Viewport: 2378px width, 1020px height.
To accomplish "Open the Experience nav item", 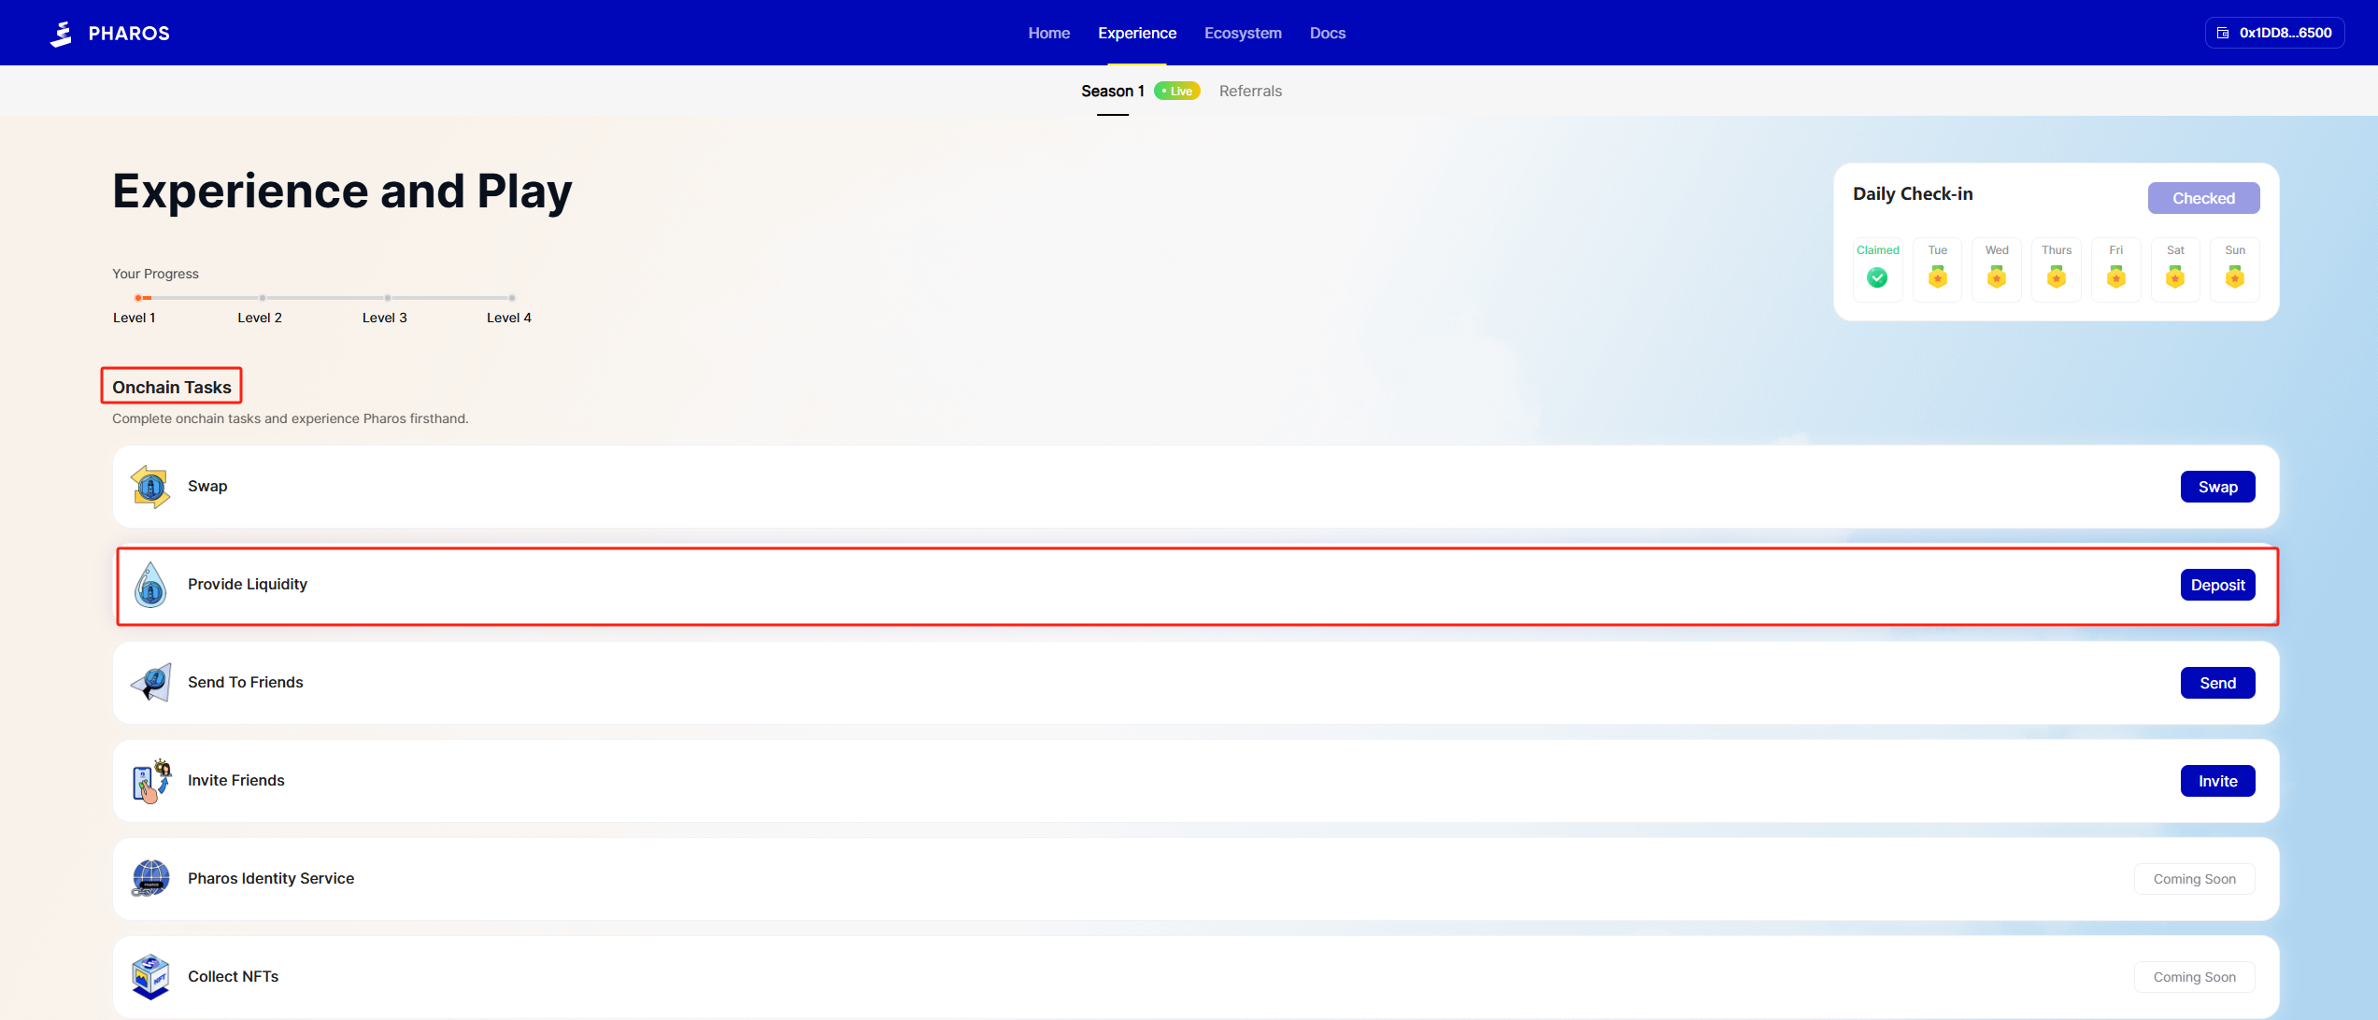I will click(1137, 33).
